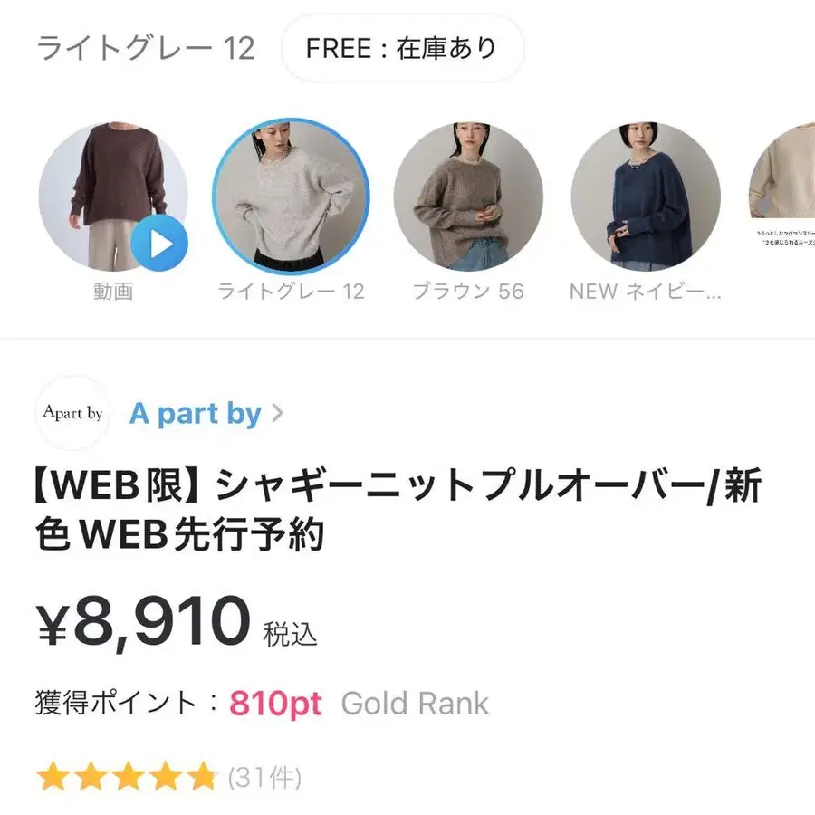Click the Apart by round logo icon
Viewport: 815px width, 815px height.
pos(72,413)
